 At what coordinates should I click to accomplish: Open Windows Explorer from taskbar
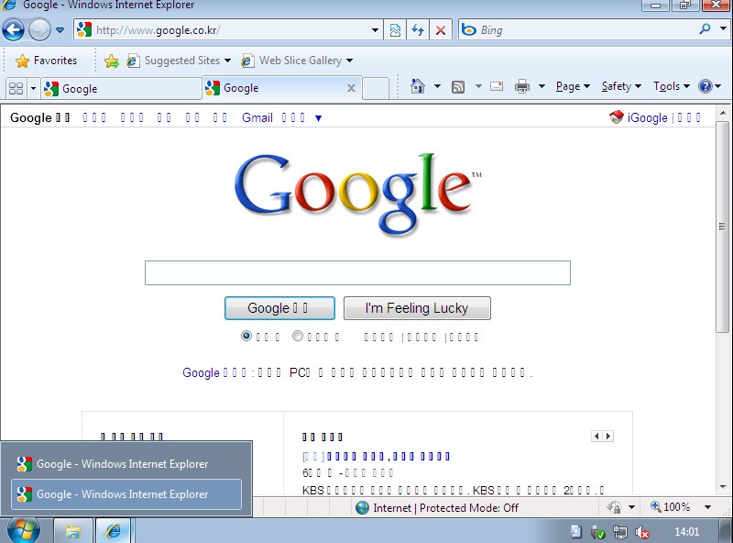click(73, 531)
